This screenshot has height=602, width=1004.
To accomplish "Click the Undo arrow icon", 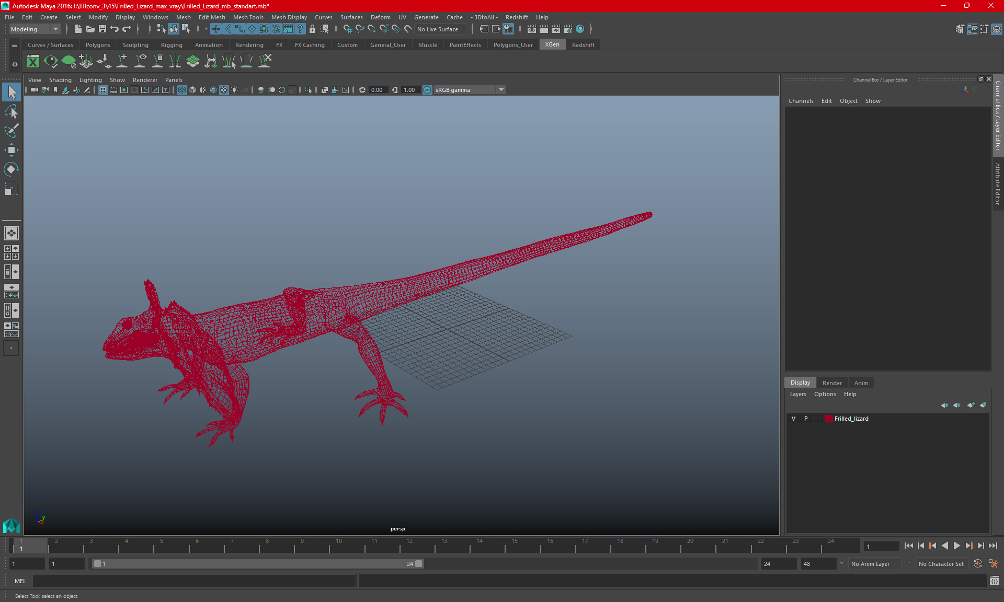I will pos(115,29).
